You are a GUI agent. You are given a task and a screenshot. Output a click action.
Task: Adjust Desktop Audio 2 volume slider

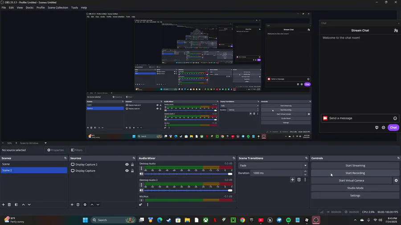[x=188, y=190]
